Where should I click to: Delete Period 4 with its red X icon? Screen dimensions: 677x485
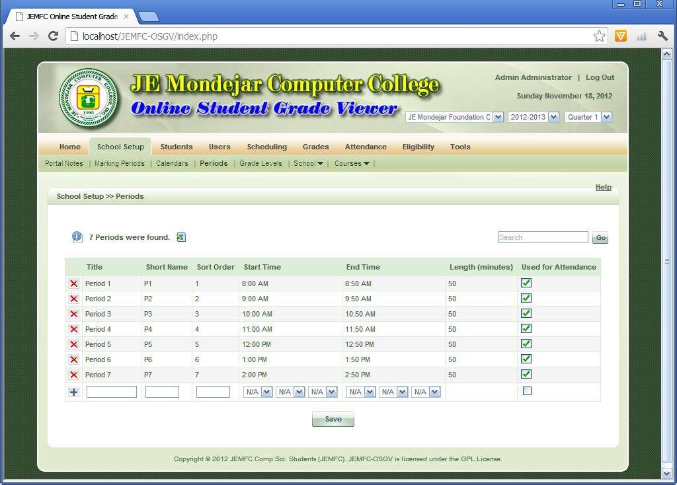click(x=74, y=329)
